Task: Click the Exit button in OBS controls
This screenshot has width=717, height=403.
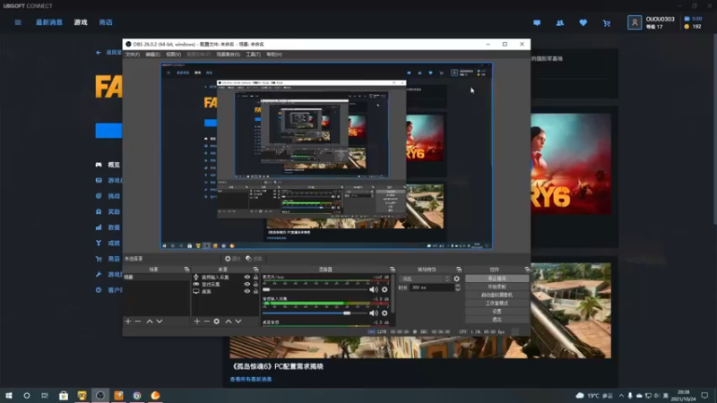Action: coord(497,320)
